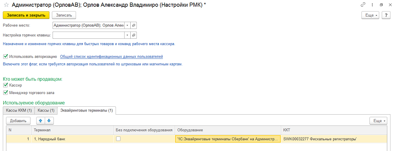
Task: Expand the Рабочее место dropdown arrow
Action: 128,25
